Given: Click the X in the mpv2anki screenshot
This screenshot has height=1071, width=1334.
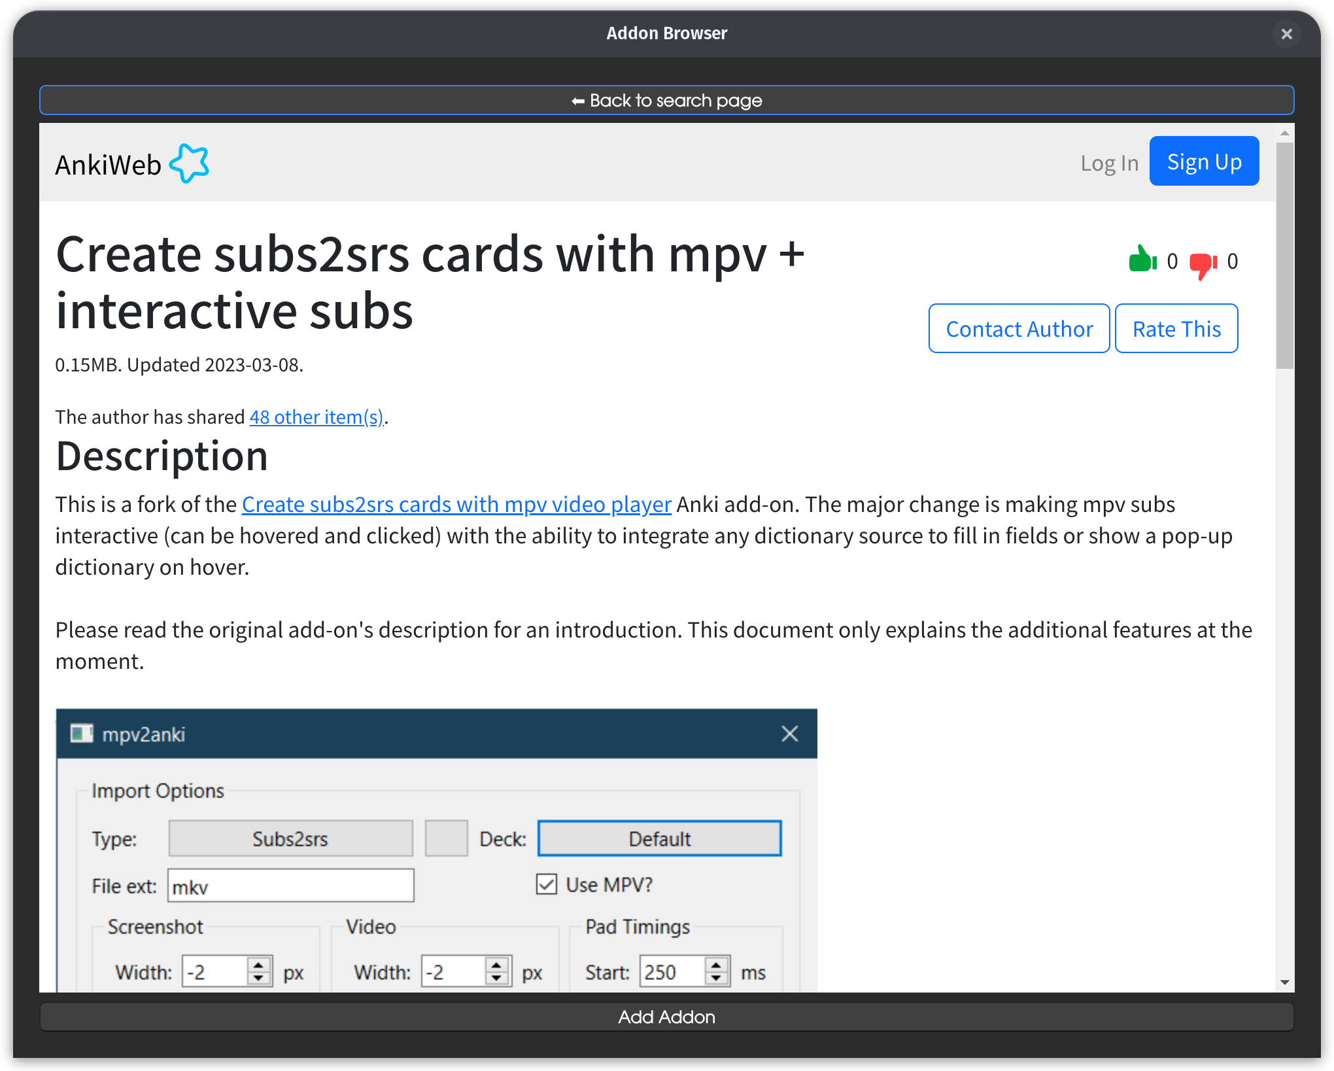Looking at the screenshot, I should [x=789, y=734].
